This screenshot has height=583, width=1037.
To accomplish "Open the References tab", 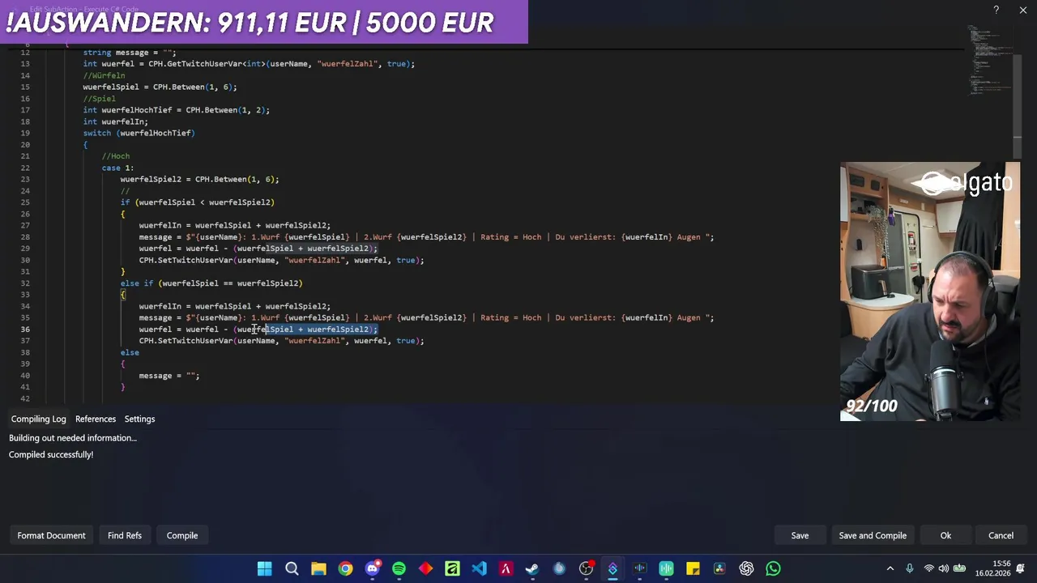I will tap(96, 419).
